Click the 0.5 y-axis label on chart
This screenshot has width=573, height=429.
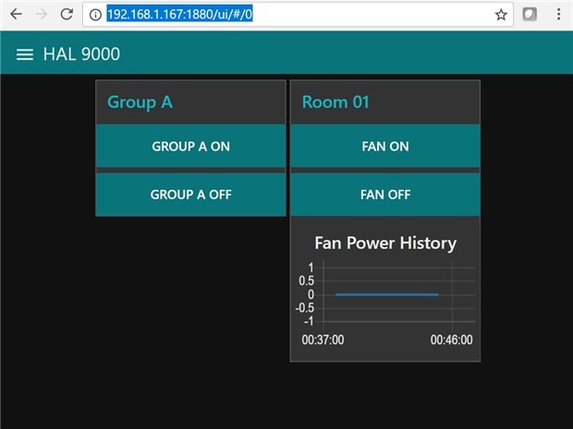pos(306,280)
